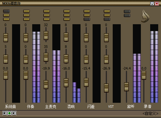
Task: Toggle the second gray button above 监听
Action: click(127, 16)
